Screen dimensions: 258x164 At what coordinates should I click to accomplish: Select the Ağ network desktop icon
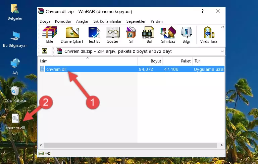[15, 66]
